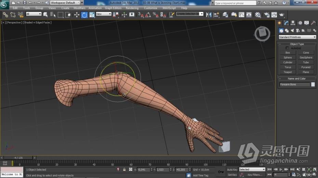This screenshot has width=318, height=178.
Task: Open the Rendering menu
Action: 132,8
